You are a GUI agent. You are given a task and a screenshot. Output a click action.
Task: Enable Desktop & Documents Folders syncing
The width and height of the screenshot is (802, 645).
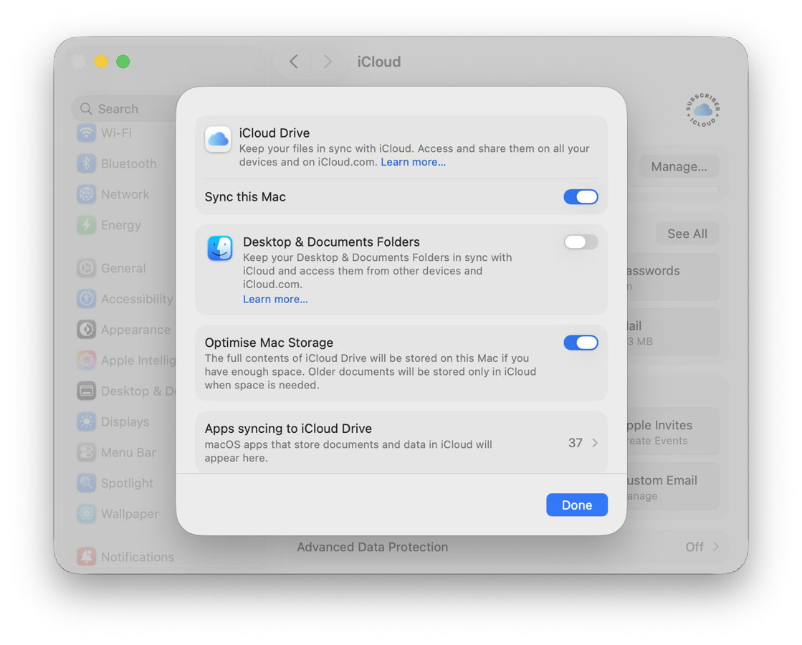[x=581, y=242]
